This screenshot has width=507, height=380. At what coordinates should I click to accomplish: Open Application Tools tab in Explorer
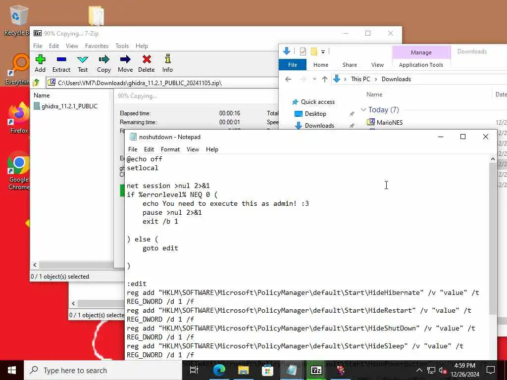421,65
